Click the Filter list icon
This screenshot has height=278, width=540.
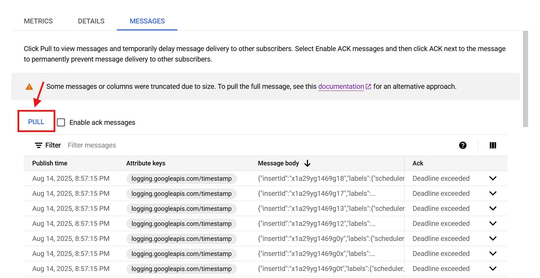[x=38, y=145]
